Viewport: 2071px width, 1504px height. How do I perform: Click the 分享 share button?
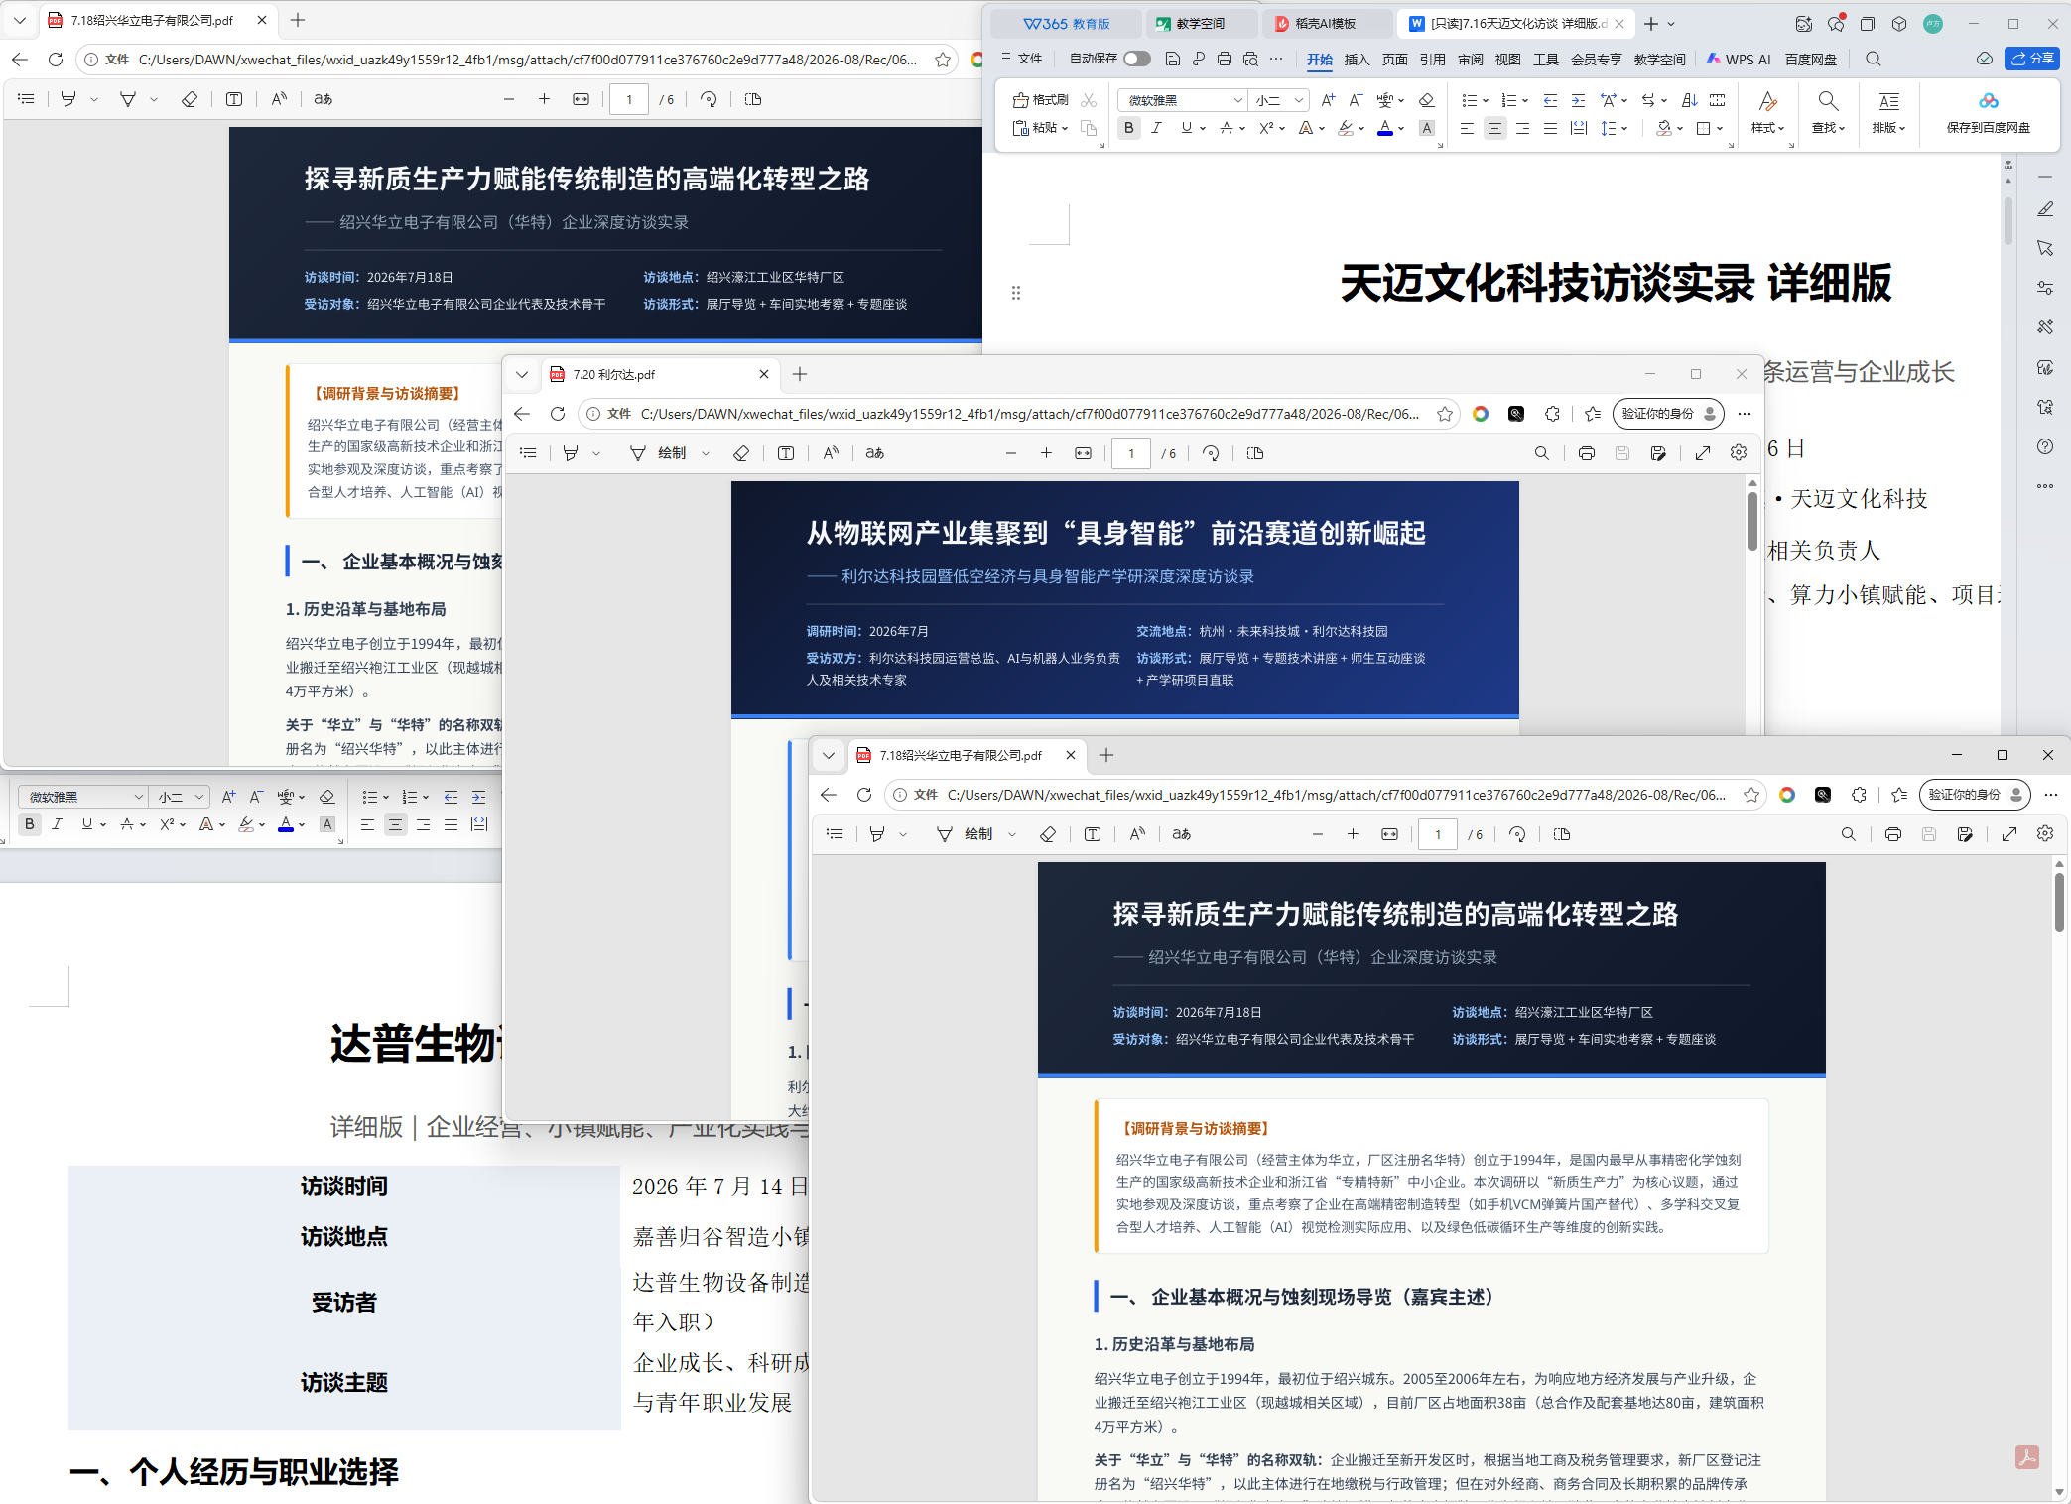2031,59
